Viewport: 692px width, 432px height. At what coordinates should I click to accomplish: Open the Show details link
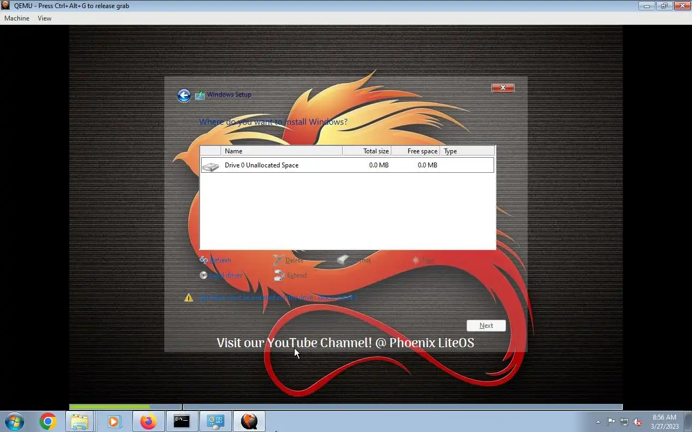pos(337,298)
